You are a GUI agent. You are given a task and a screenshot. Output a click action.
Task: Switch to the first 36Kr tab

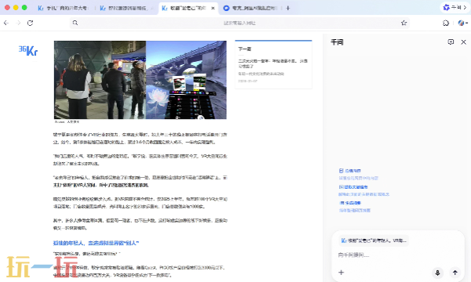[x=64, y=8]
